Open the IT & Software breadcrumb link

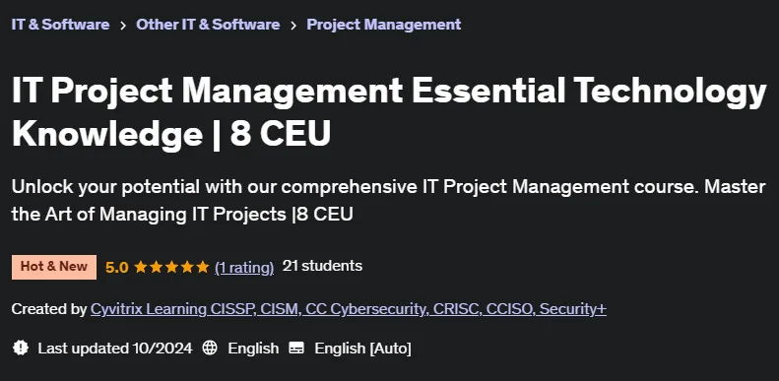click(60, 25)
